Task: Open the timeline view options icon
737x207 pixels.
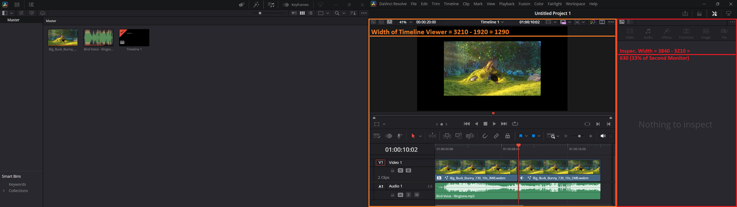Action: pyautogui.click(x=377, y=136)
